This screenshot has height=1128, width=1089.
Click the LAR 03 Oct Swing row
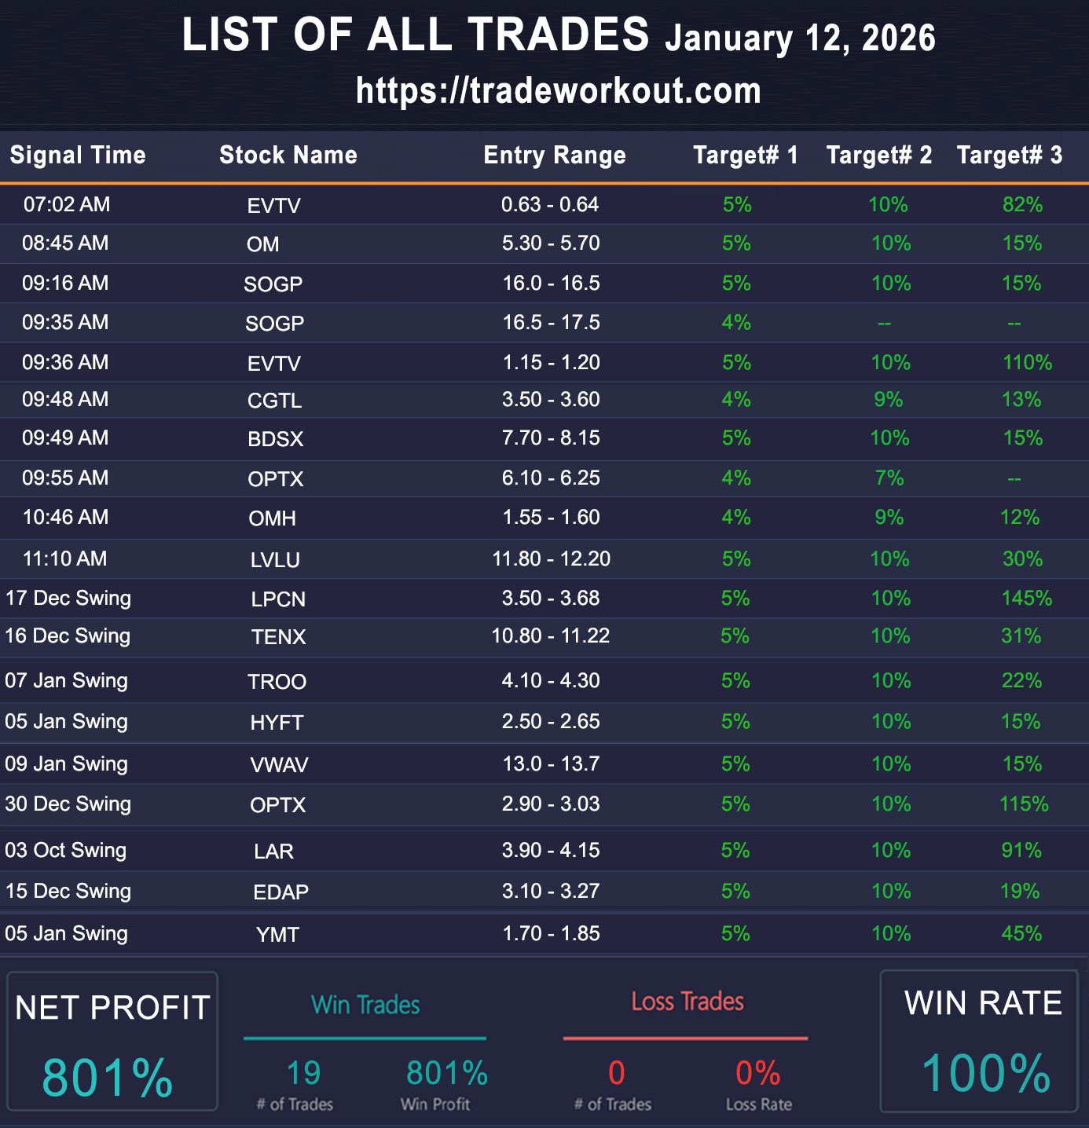click(x=273, y=851)
